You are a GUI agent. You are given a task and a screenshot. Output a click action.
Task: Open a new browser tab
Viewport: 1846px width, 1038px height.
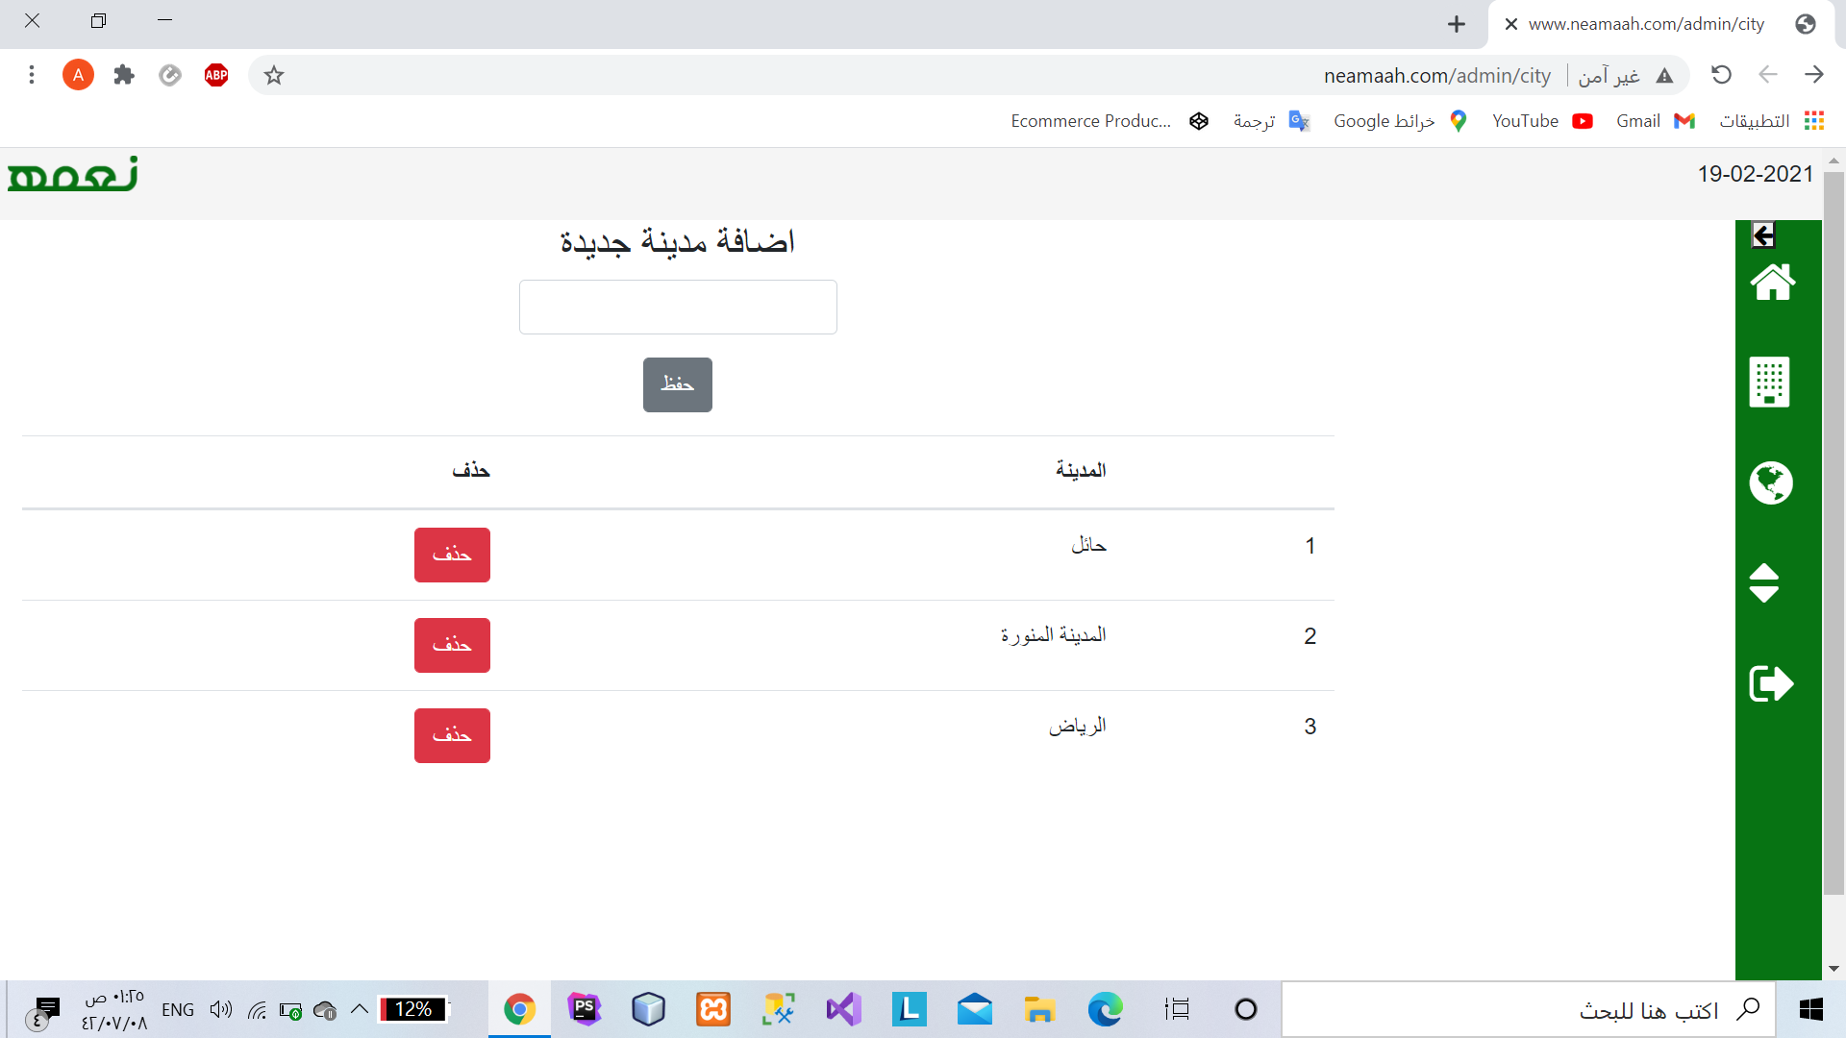[1457, 24]
